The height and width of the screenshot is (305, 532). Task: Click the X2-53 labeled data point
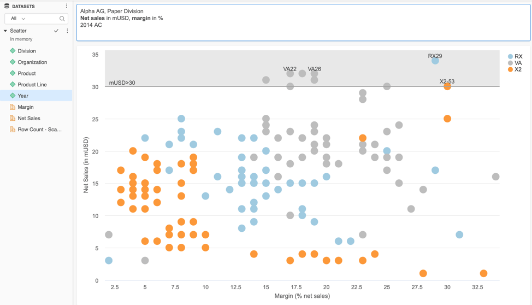(447, 86)
